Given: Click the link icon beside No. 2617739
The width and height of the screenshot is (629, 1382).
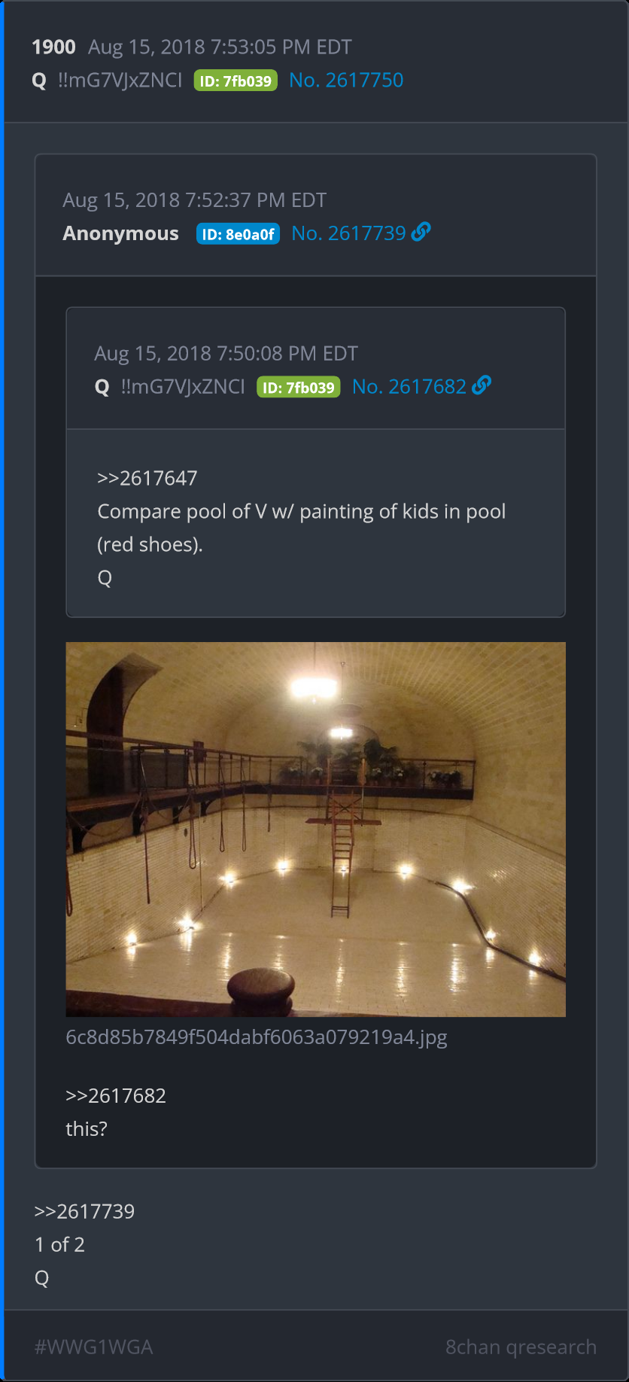Looking at the screenshot, I should point(421,232).
